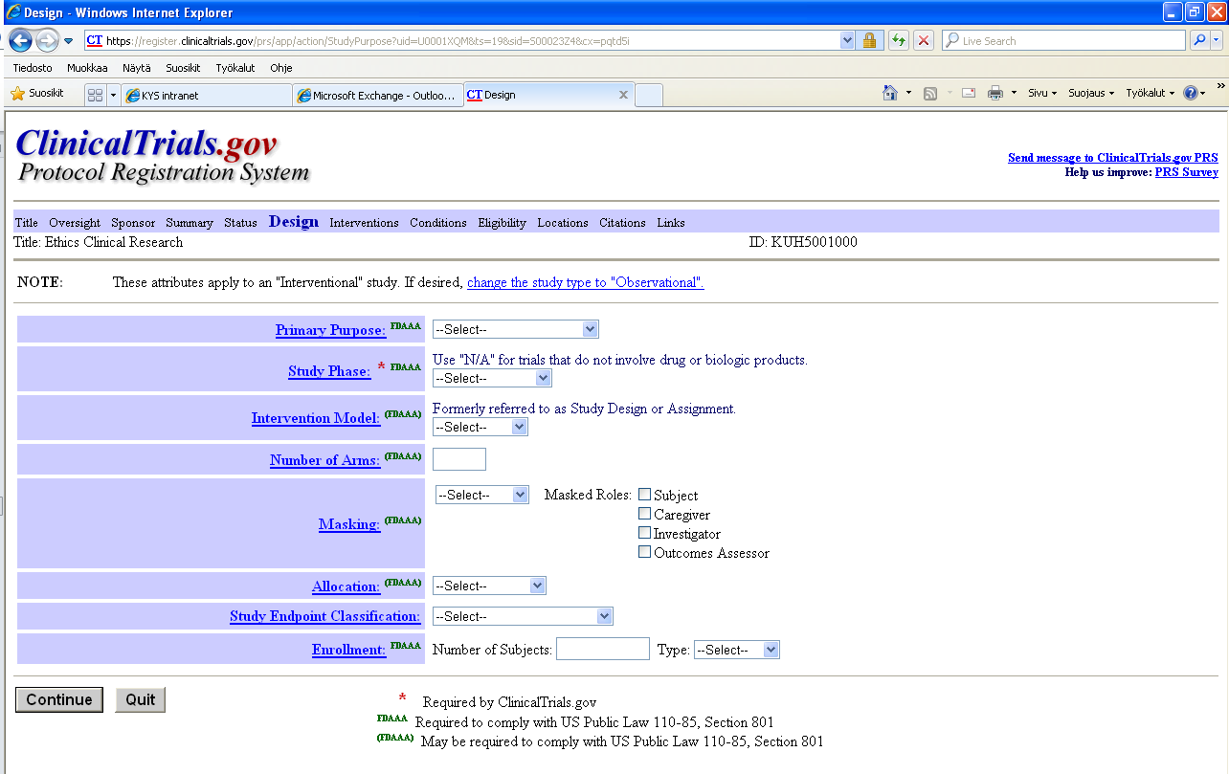The width and height of the screenshot is (1229, 774).
Task: Click the Live Search text box
Action: point(1063,40)
